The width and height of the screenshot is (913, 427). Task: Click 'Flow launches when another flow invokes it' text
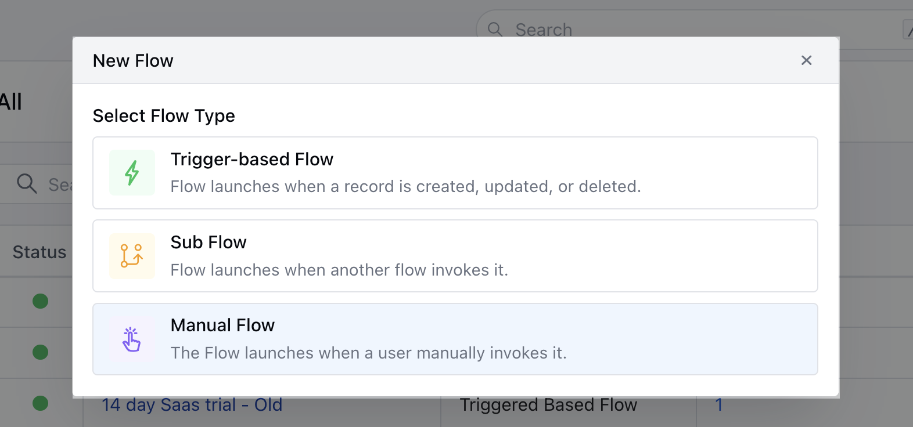tap(339, 270)
